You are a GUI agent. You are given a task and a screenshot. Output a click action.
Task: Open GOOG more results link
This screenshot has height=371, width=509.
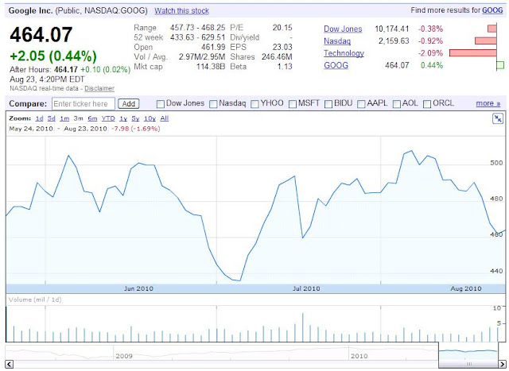(492, 10)
